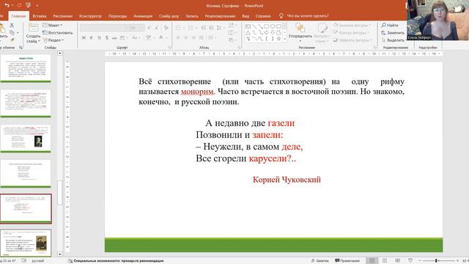This screenshot has width=469, height=264.
Task: Toggle strikethrough formatting
Action: pos(114,37)
